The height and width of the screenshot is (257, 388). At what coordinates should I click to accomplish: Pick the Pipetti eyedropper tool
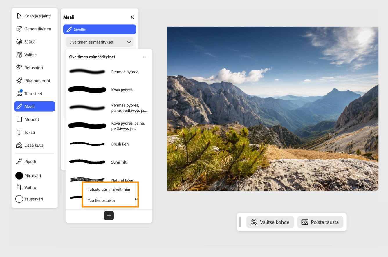tap(34, 162)
